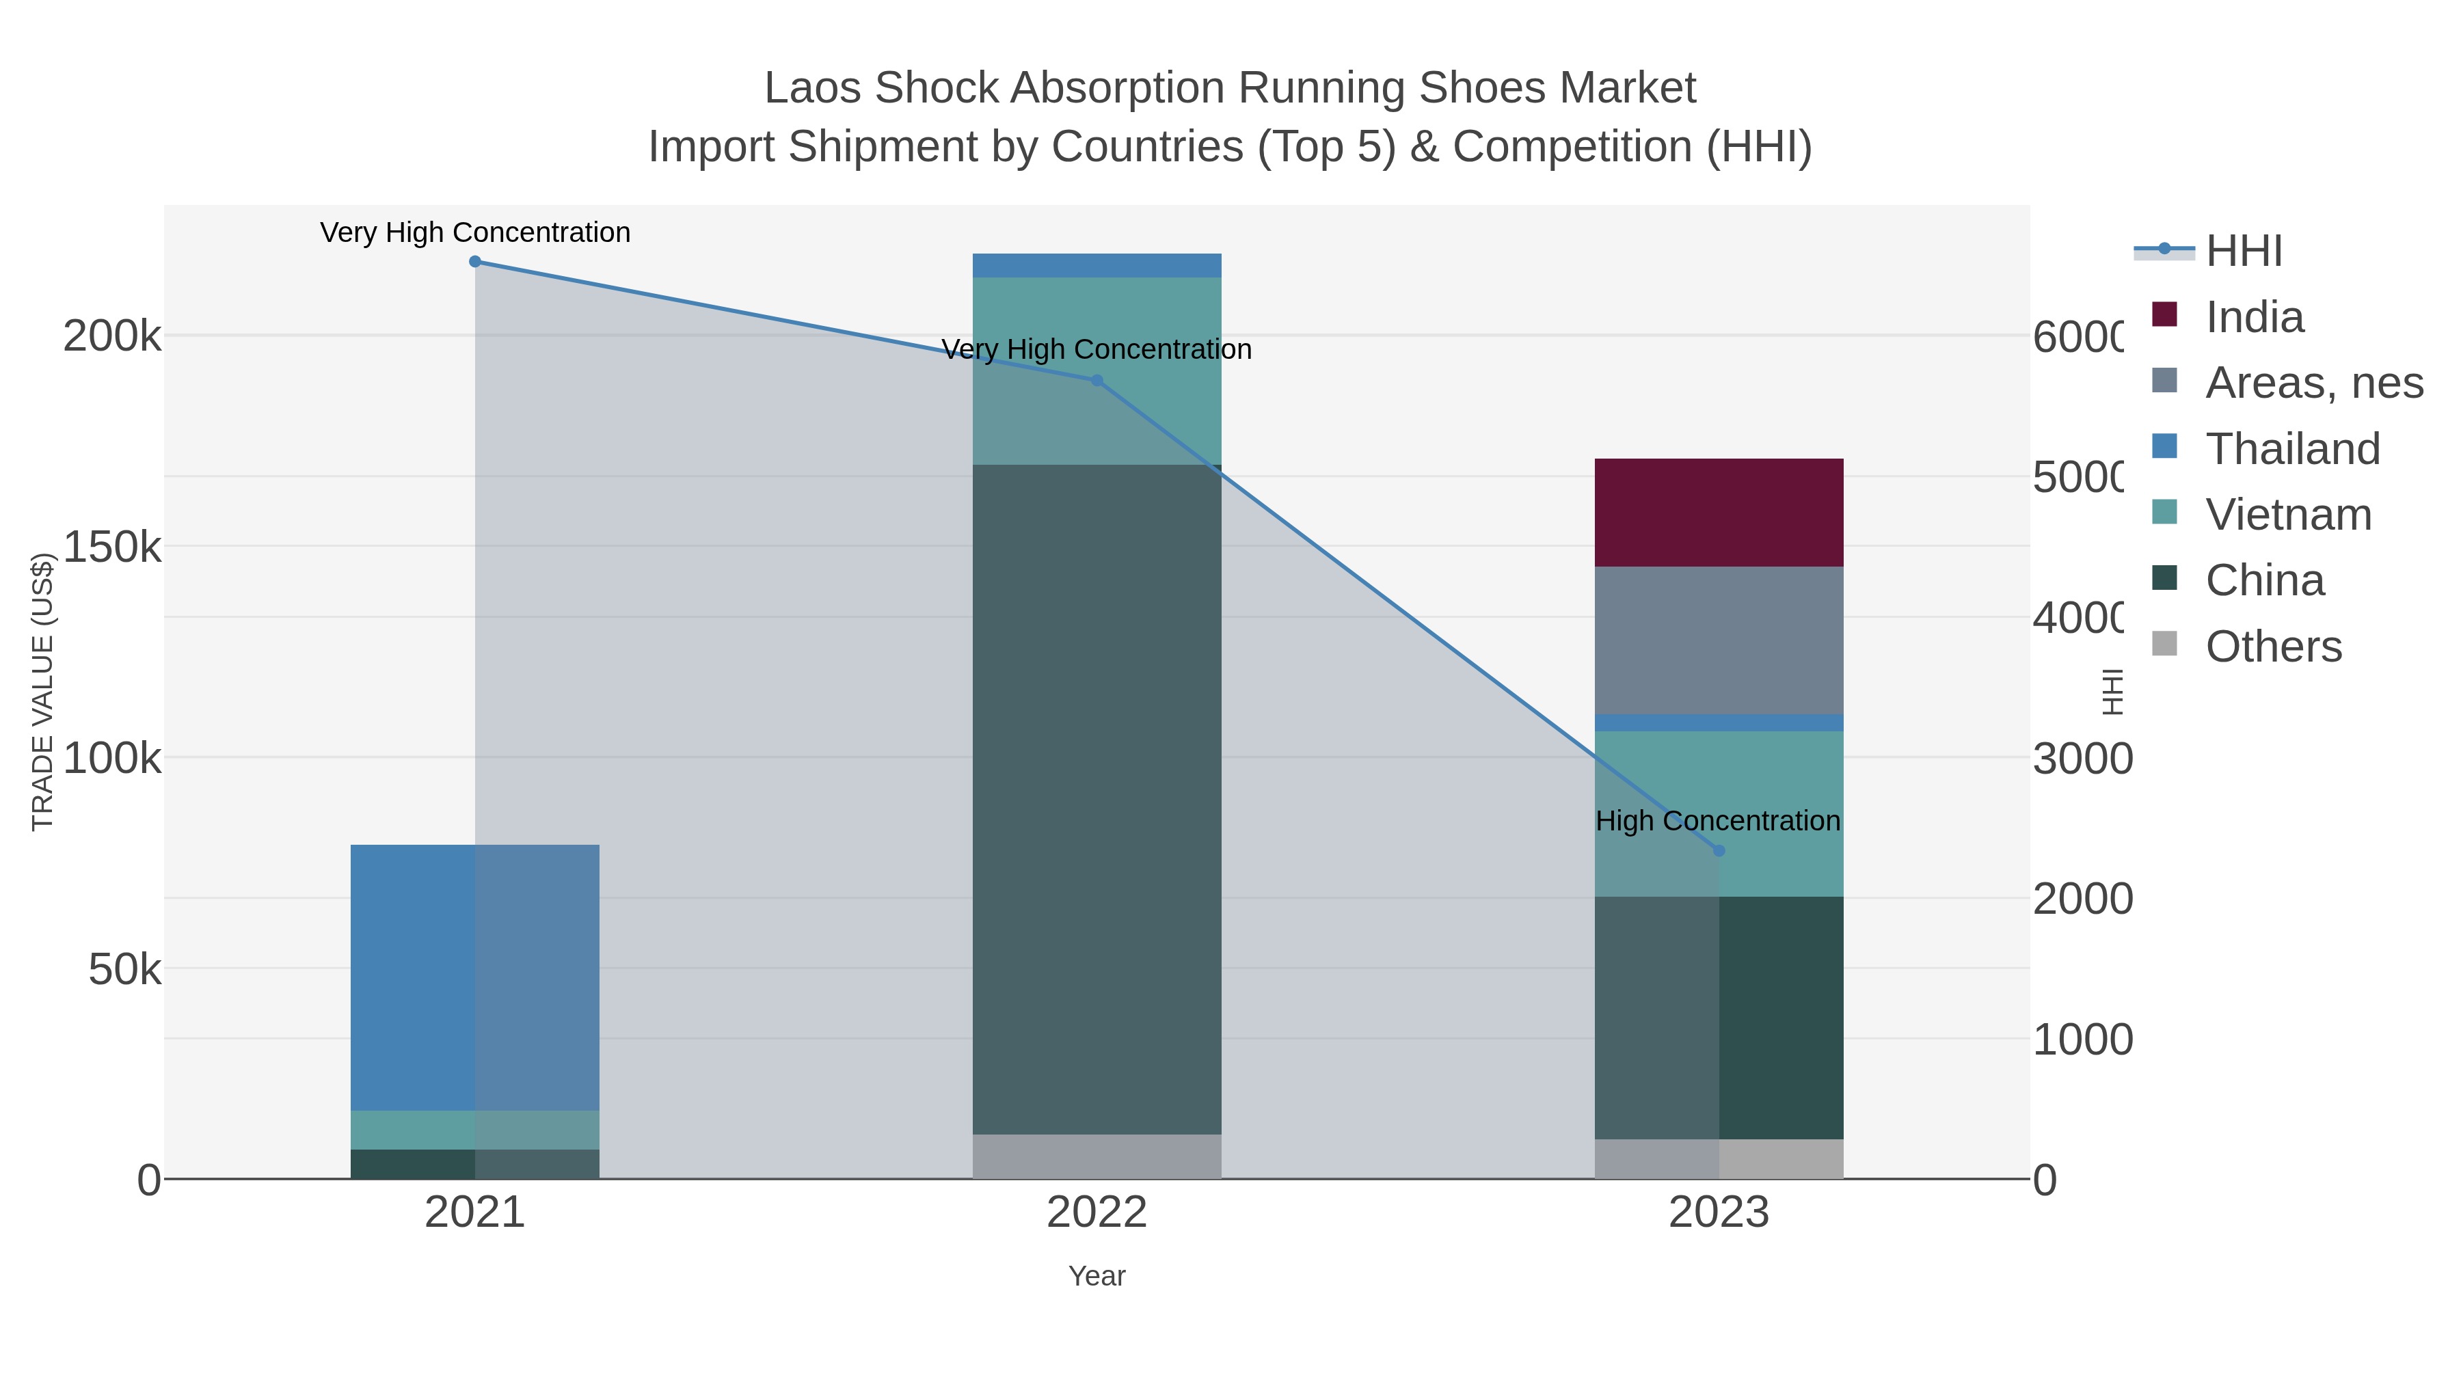Click the vertical HHI axis title
Screen dimensions: 2461x1384
(2112, 692)
